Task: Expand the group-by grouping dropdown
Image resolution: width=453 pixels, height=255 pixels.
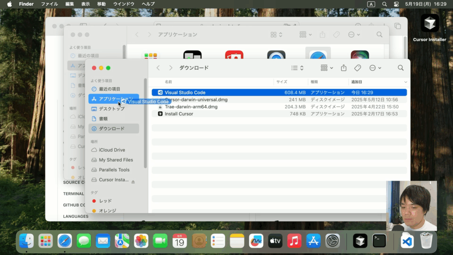Action: pyautogui.click(x=326, y=68)
